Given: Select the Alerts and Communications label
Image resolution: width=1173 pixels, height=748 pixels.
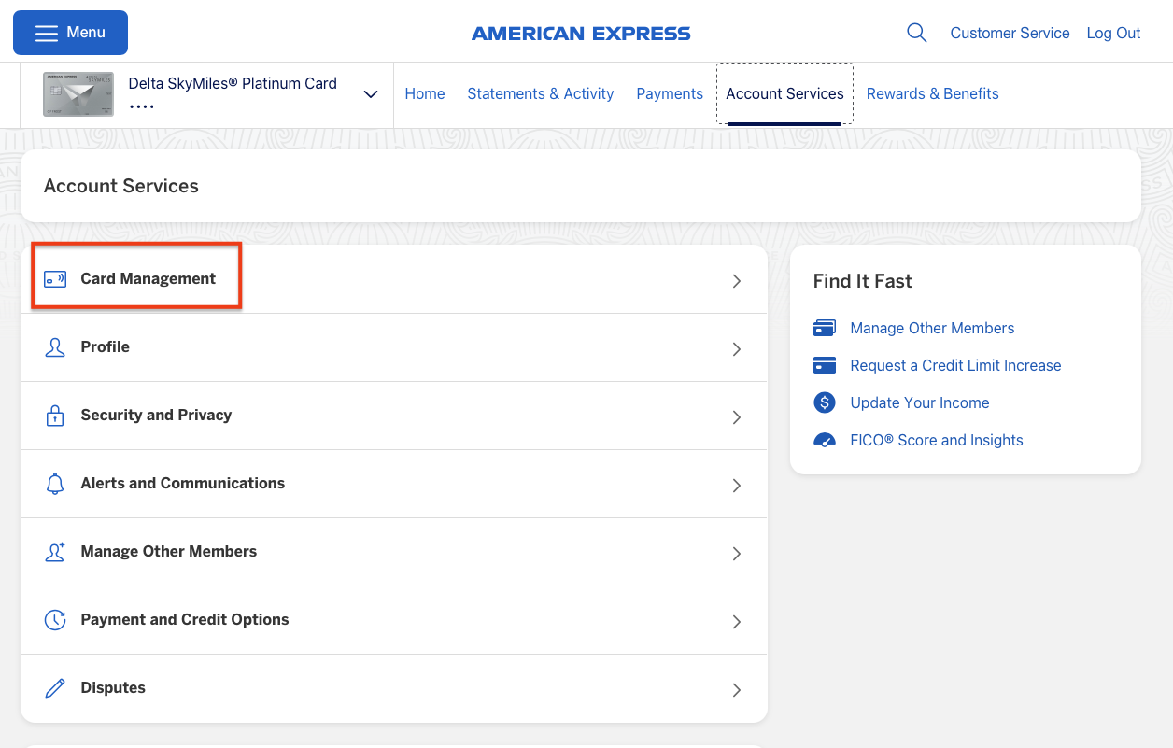Looking at the screenshot, I should pyautogui.click(x=183, y=483).
